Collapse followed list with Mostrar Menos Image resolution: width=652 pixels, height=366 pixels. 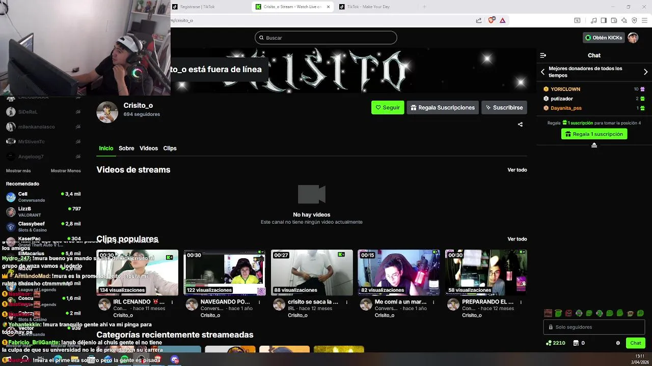tap(66, 171)
